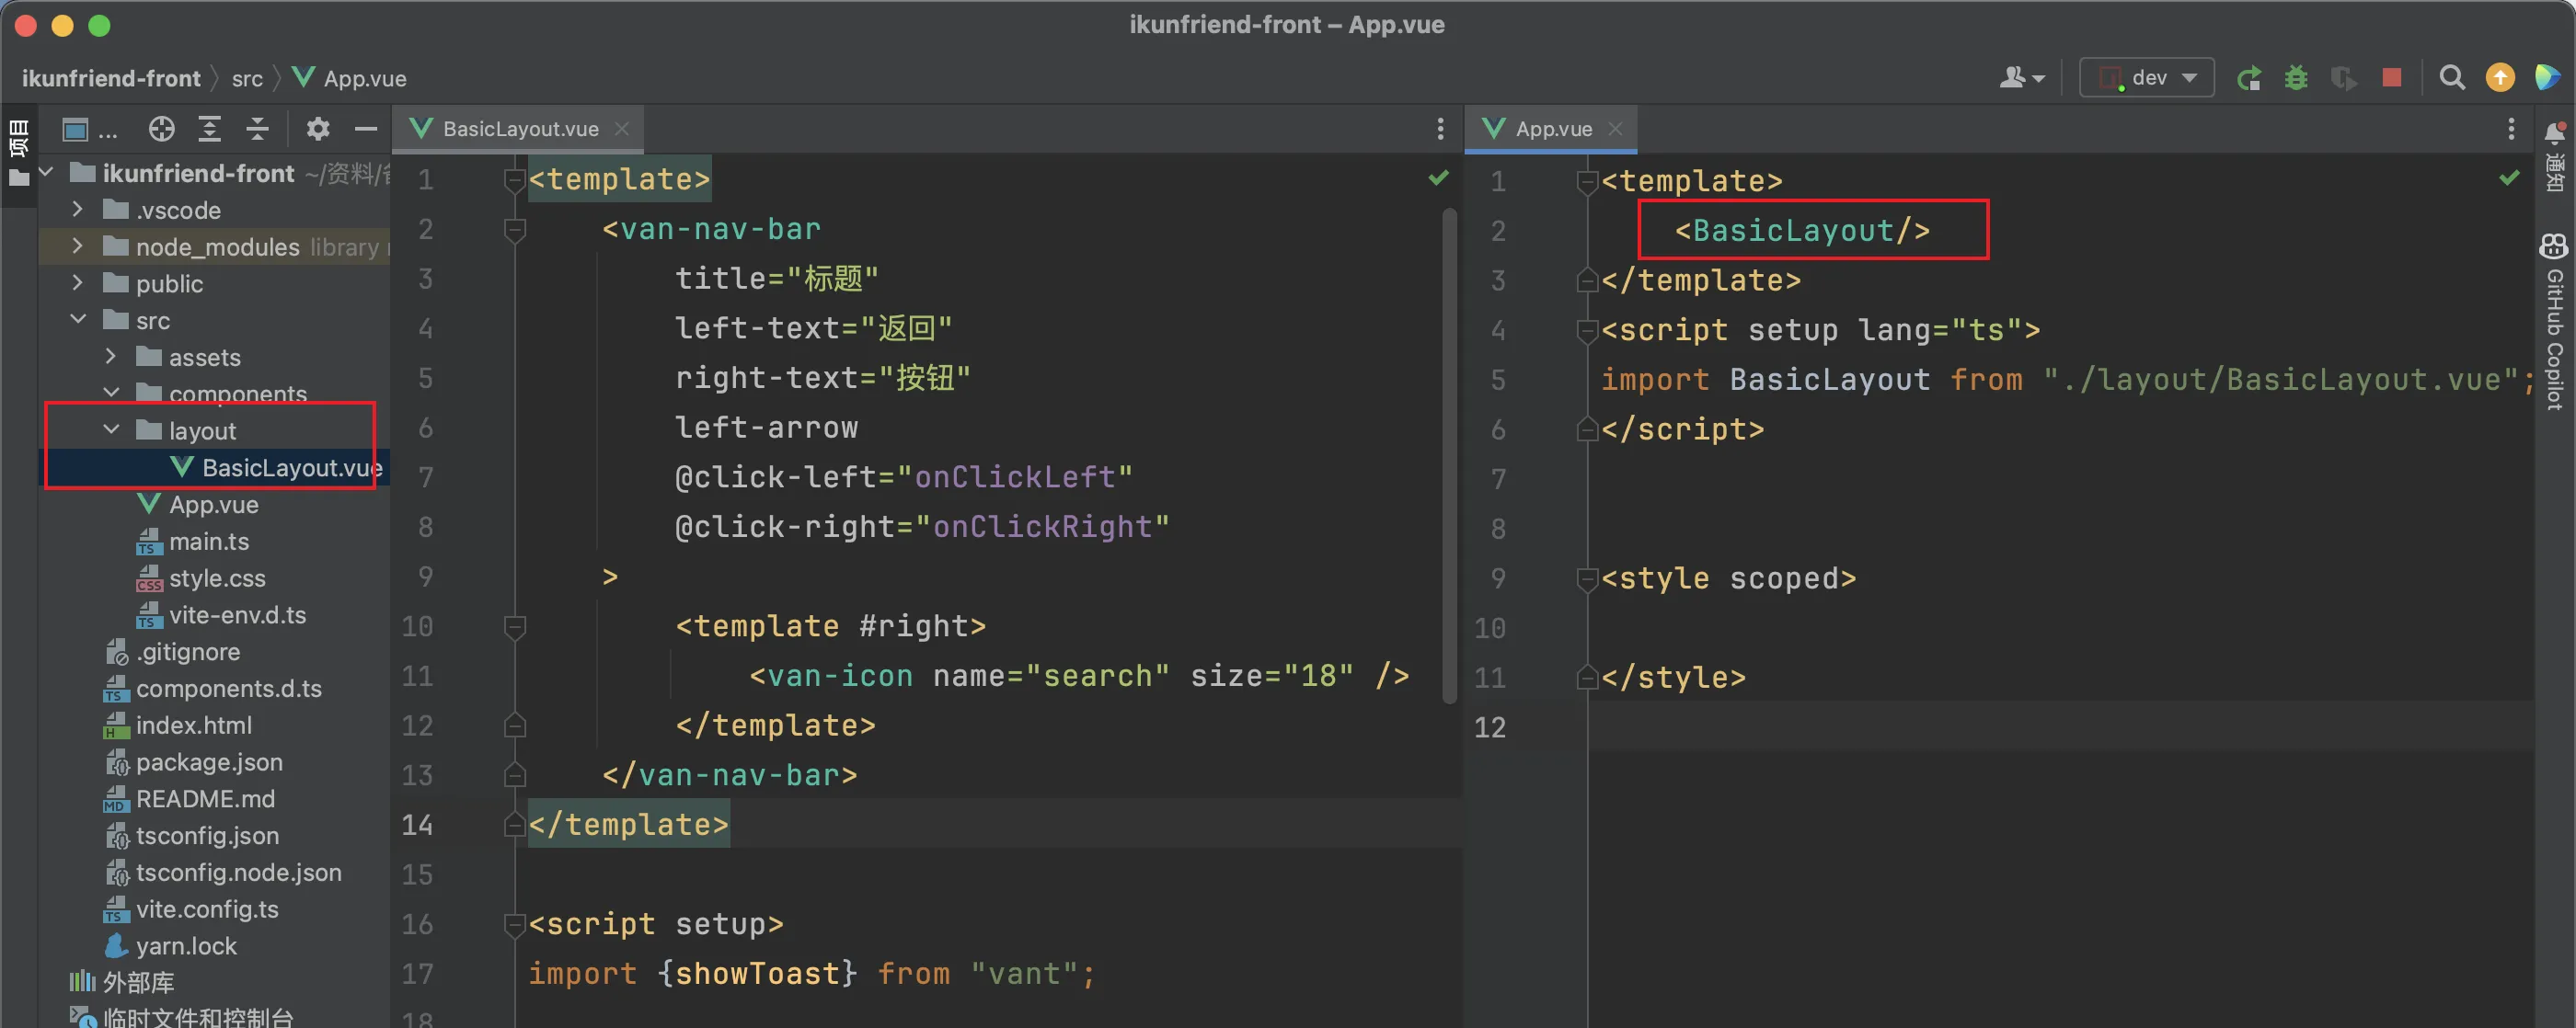Image resolution: width=2576 pixels, height=1028 pixels.
Task: Open the colorful Code With Me toolbox icon
Action: (x=2547, y=78)
